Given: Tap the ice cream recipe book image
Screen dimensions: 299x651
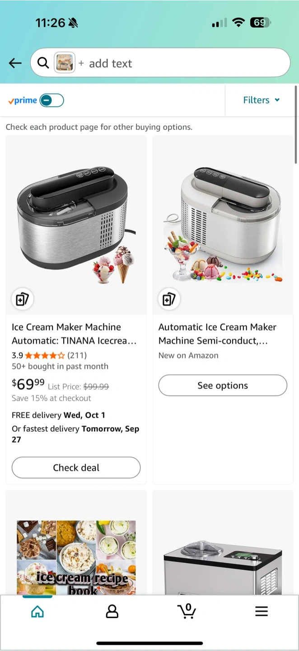Looking at the screenshot, I should (76, 557).
